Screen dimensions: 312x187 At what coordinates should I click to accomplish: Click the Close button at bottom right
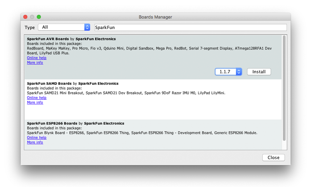pos(273,157)
